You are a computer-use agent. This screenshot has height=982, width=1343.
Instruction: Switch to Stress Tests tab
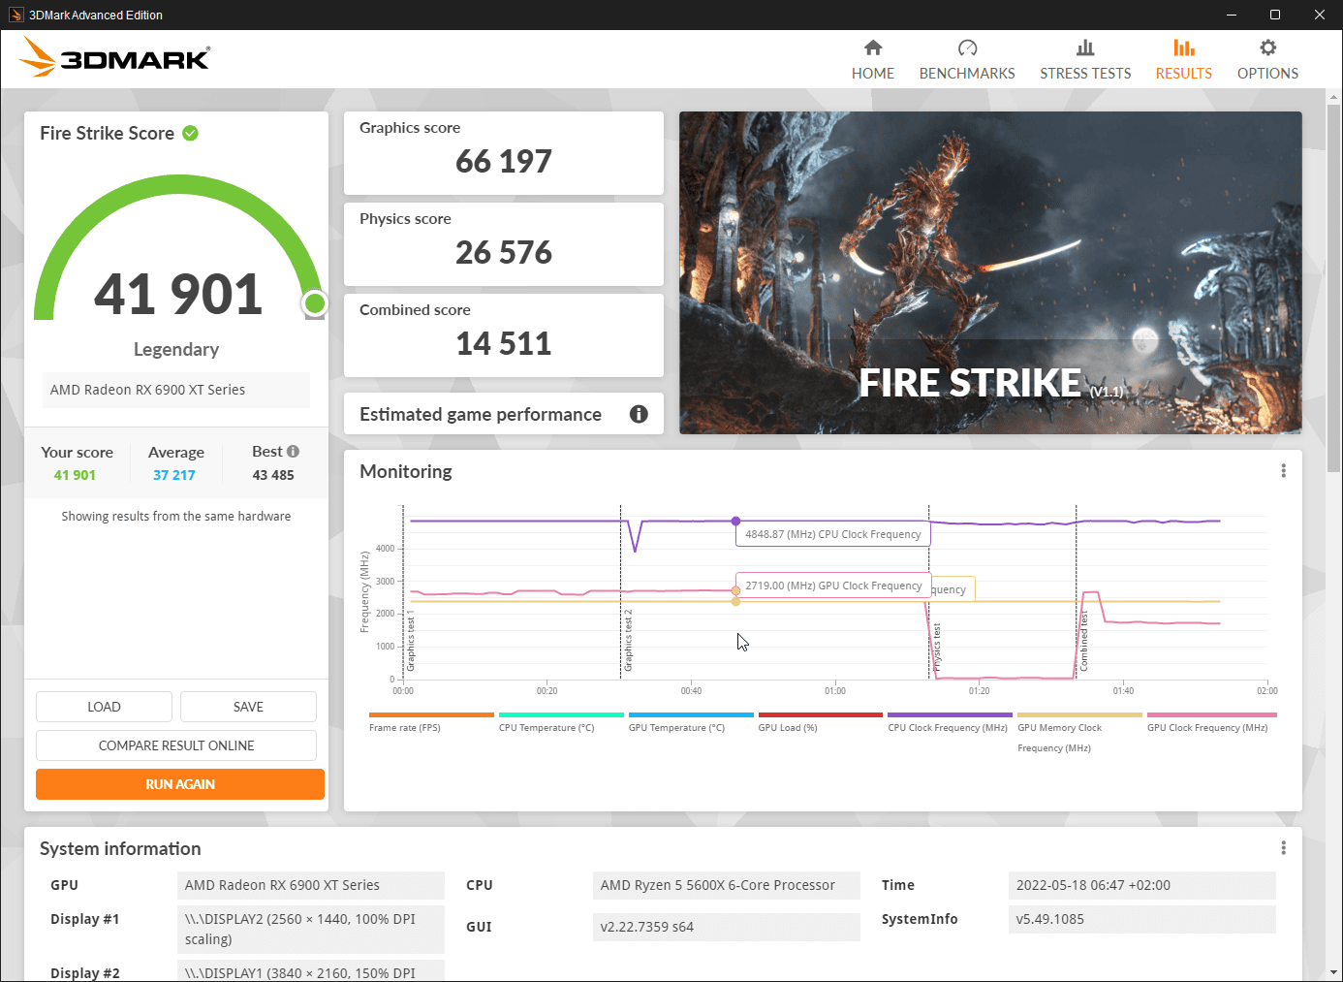[1085, 59]
